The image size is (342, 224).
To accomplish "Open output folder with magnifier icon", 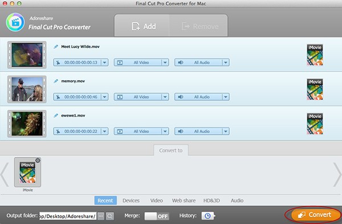I will pyautogui.click(x=109, y=216).
